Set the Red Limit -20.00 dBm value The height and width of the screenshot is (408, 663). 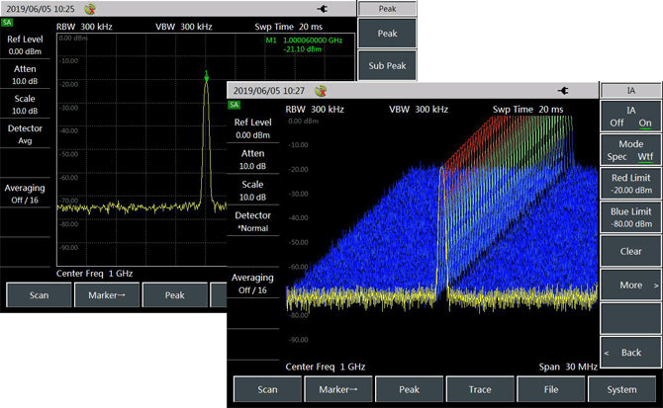630,184
